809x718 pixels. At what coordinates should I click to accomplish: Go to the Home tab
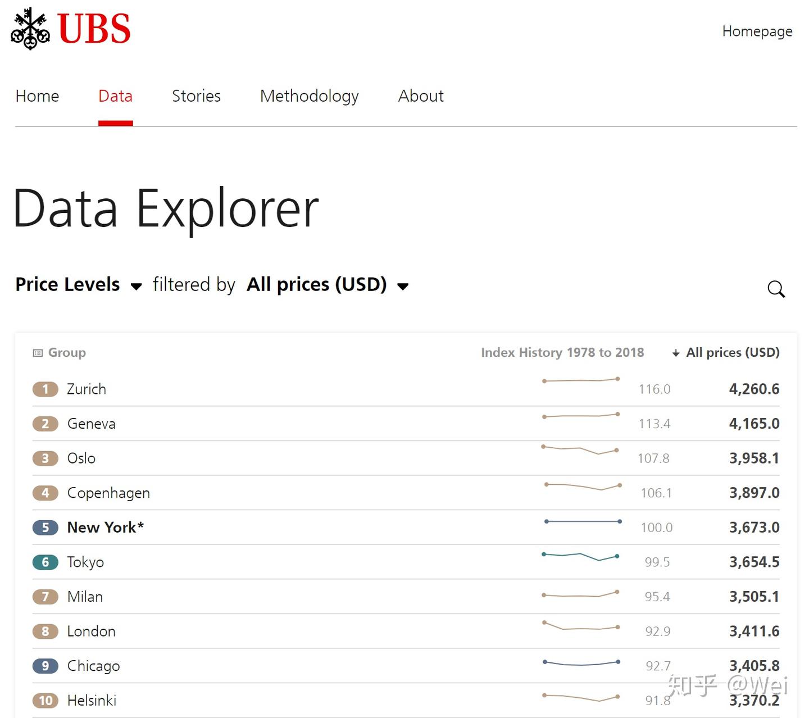coord(37,96)
